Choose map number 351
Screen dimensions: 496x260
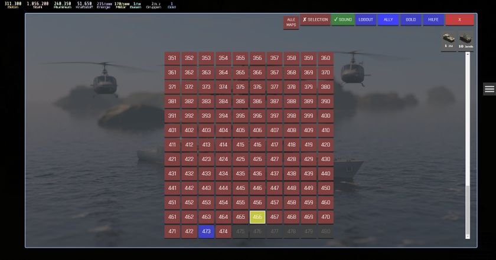point(172,58)
